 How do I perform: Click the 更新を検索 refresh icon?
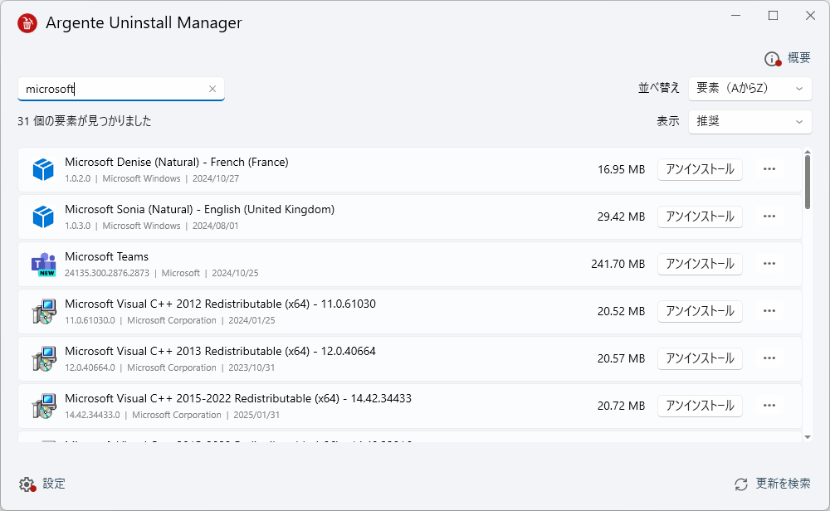[741, 484]
